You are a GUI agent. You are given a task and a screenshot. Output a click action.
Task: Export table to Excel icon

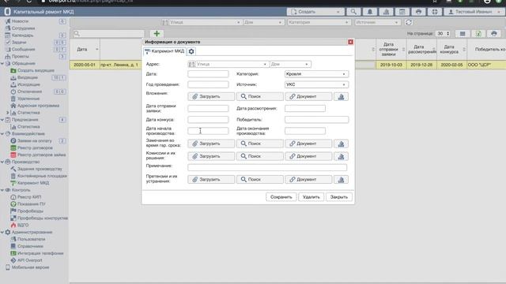pos(478,33)
